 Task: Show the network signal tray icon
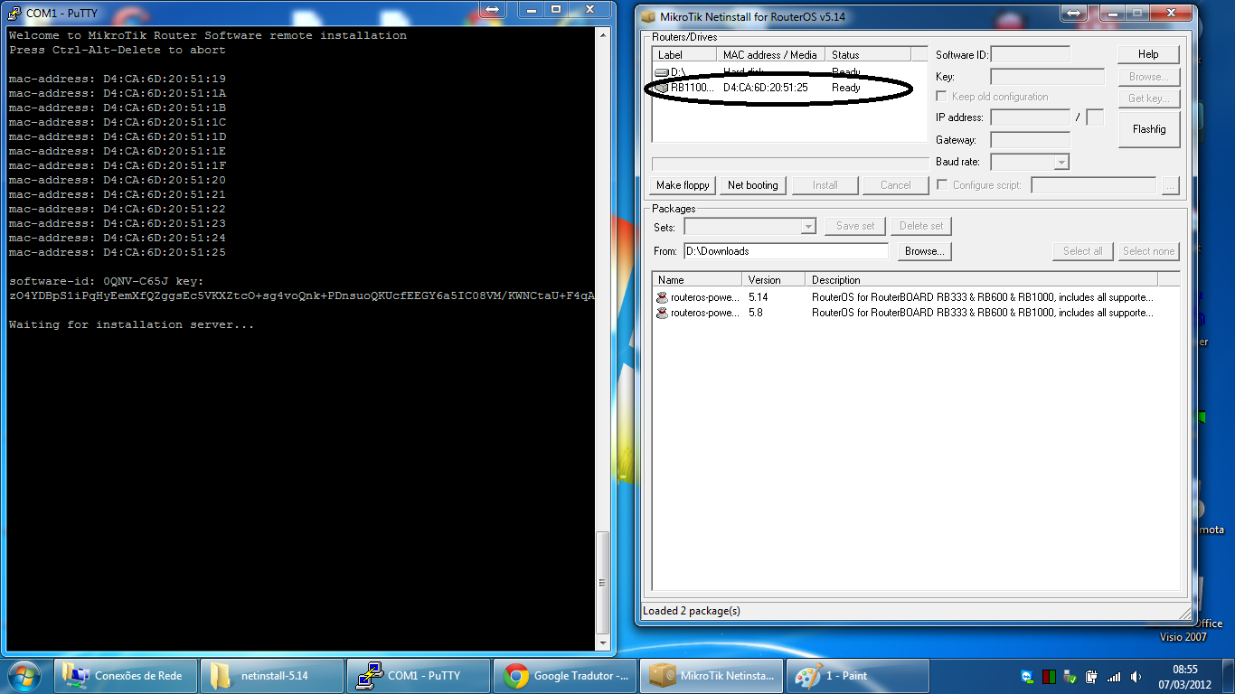[1113, 676]
